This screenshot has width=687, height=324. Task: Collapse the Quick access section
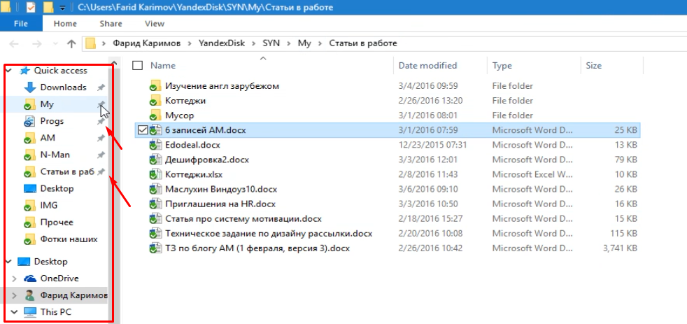pos(9,71)
